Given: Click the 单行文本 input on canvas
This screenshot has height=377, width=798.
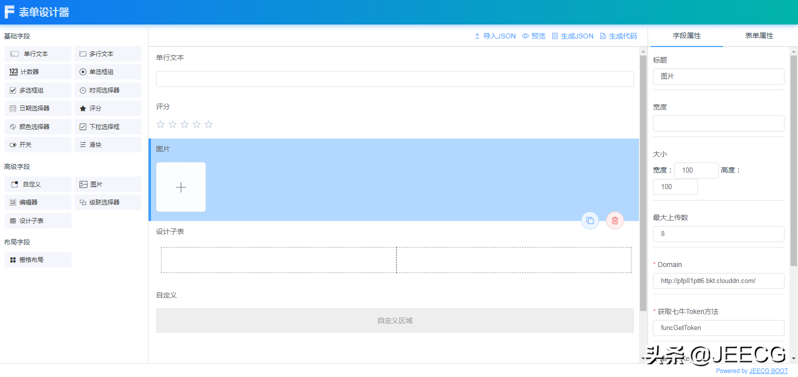Looking at the screenshot, I should tap(395, 79).
